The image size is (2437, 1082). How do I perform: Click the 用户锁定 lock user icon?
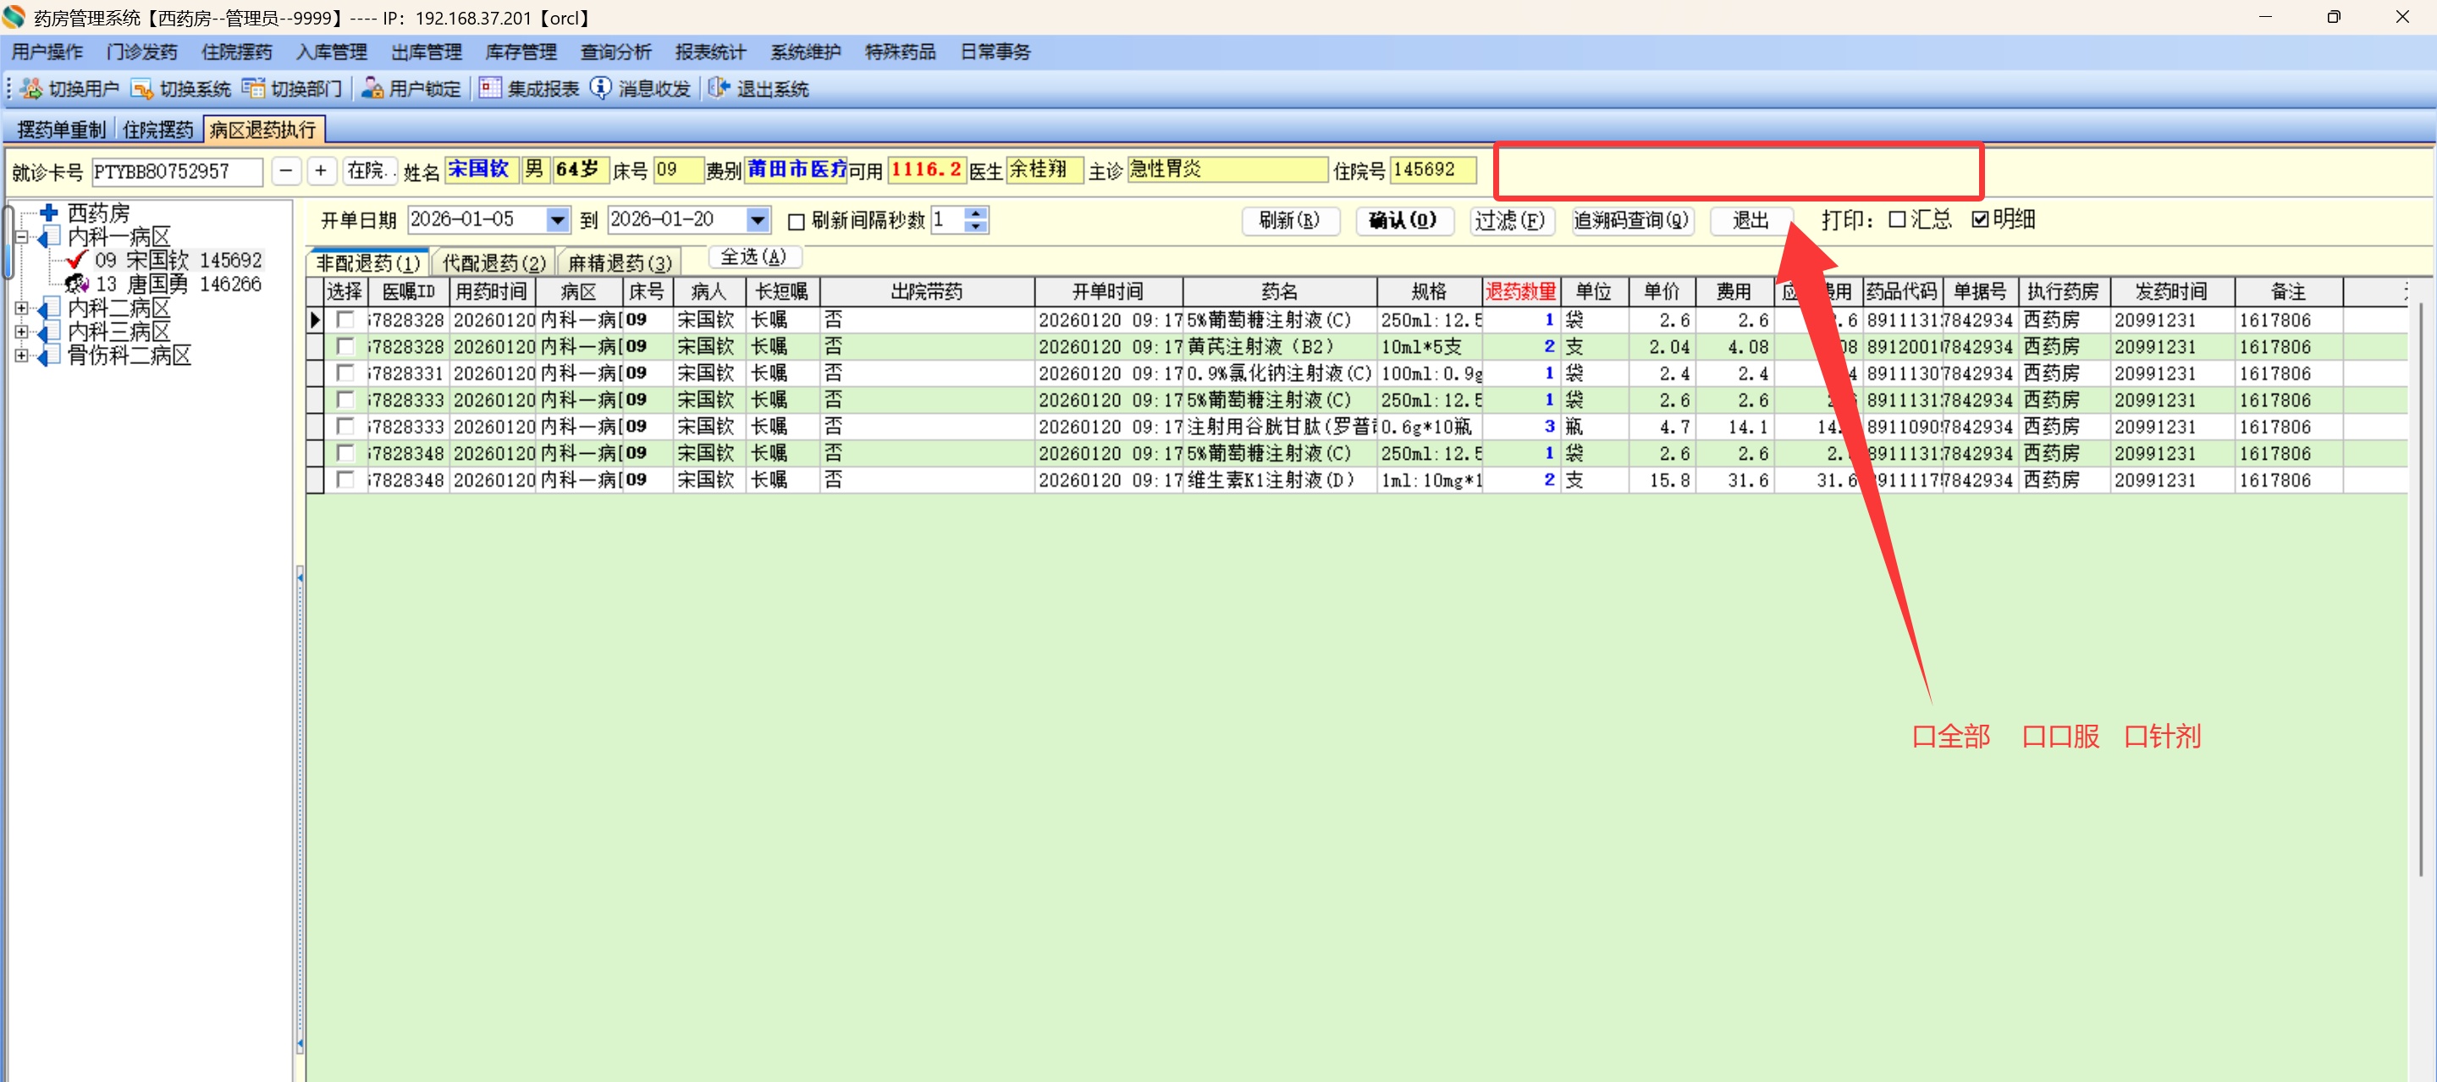tap(372, 88)
